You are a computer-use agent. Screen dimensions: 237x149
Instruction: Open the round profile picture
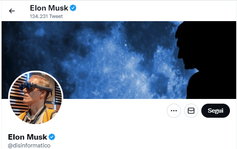(36, 98)
